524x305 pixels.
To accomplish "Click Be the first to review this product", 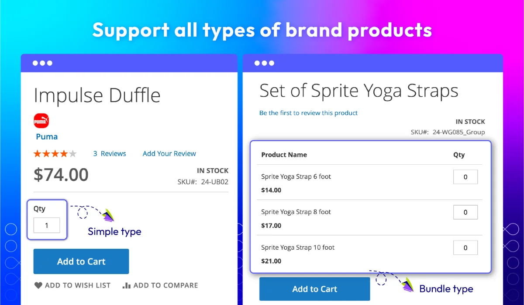I will click(x=309, y=113).
